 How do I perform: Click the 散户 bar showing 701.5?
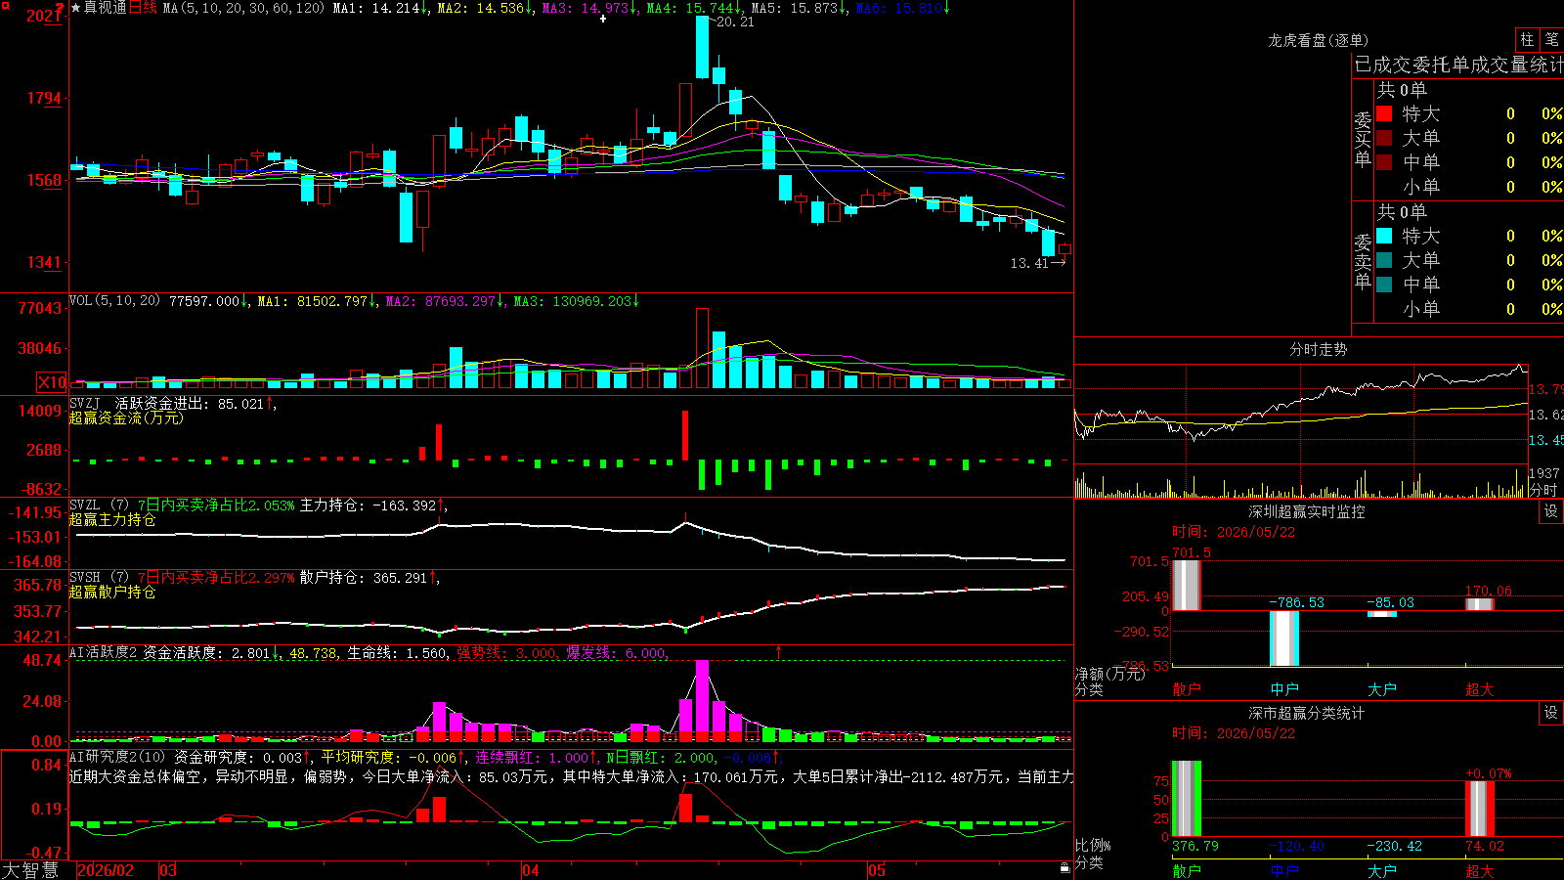click(x=1187, y=585)
